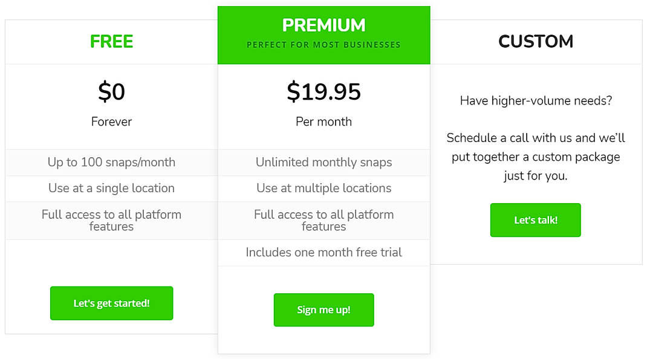
Task: Click the "Up to 100 snaps/month" row
Action: tap(111, 162)
